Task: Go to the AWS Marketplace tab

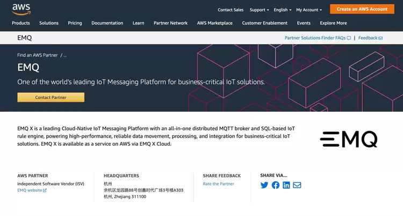Action: tap(215, 23)
